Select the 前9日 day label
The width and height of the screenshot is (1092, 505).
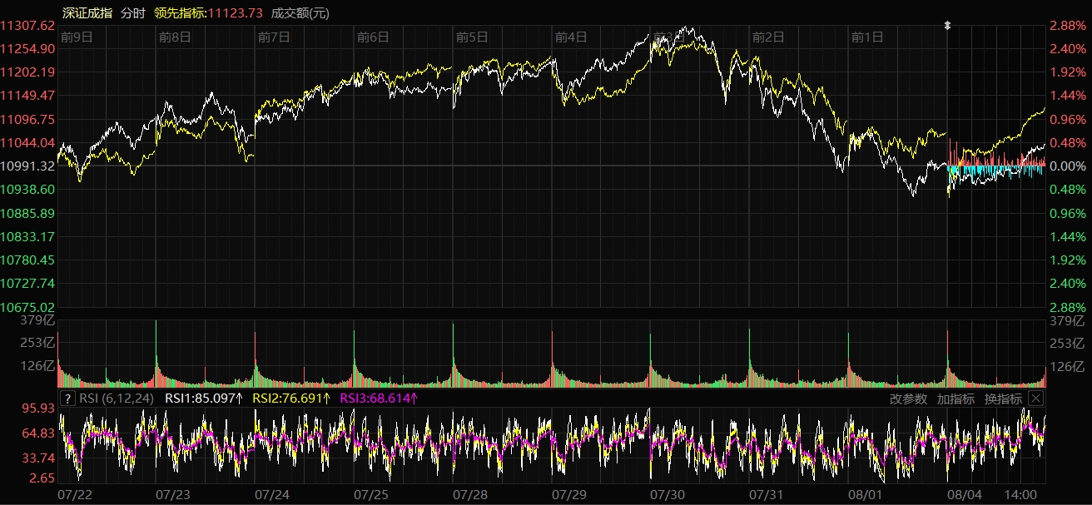(x=77, y=37)
